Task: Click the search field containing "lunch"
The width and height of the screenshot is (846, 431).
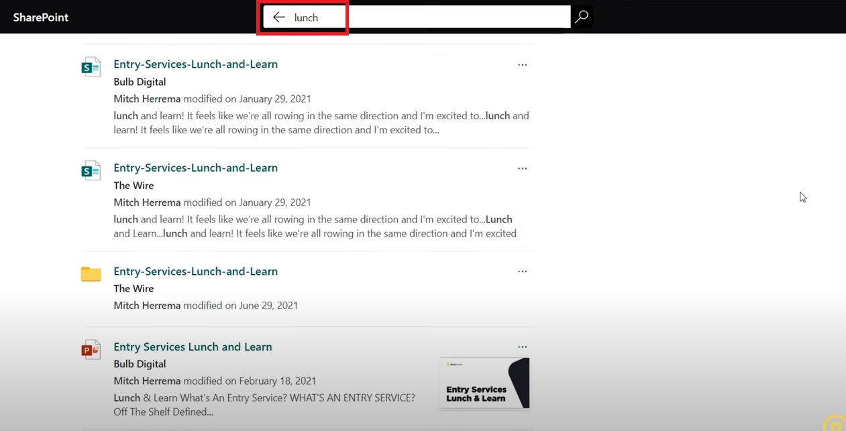Action: (x=416, y=17)
